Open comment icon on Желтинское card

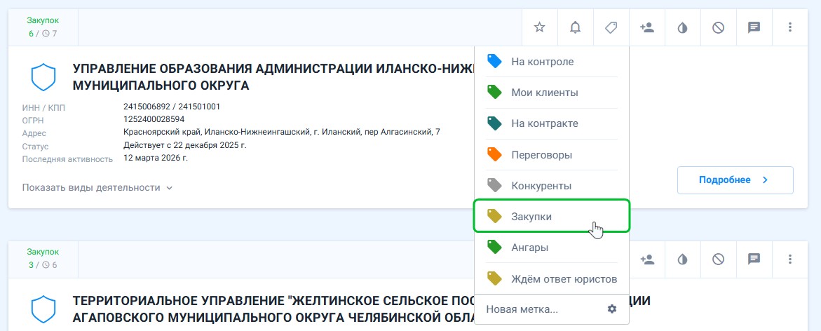(754, 259)
